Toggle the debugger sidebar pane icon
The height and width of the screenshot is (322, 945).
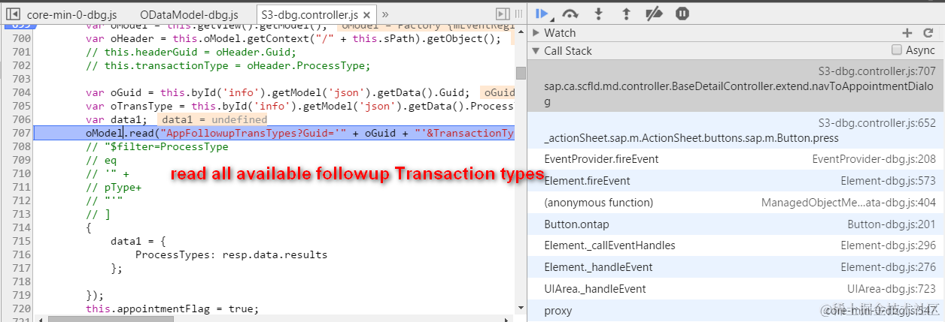click(x=503, y=14)
